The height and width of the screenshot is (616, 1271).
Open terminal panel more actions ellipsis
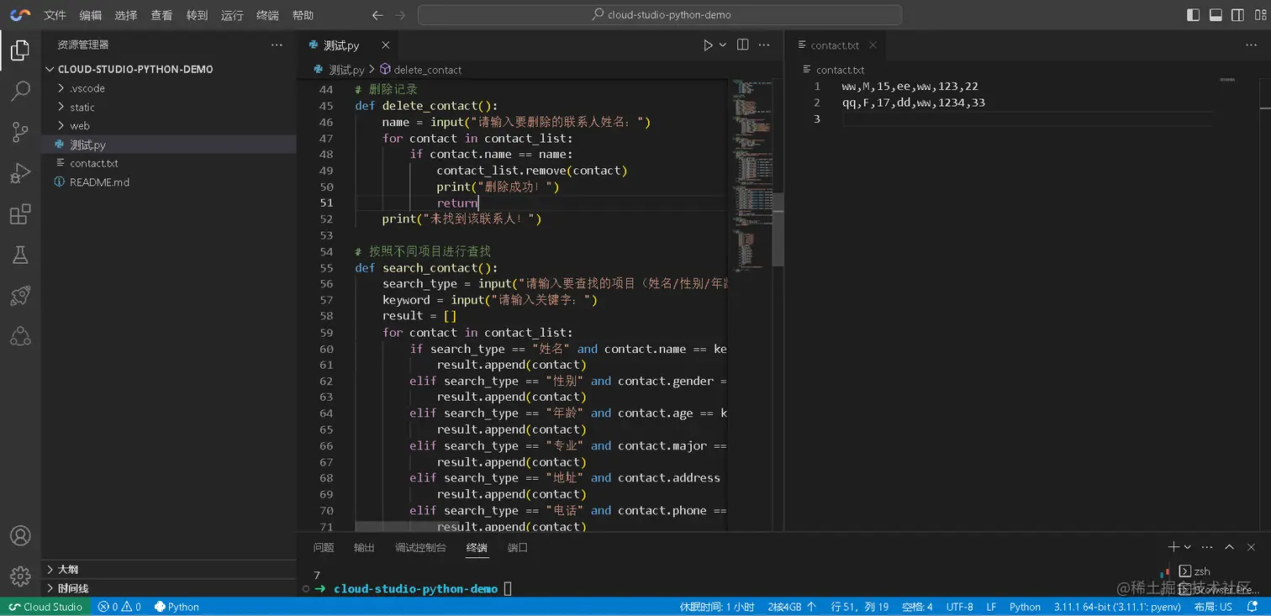[x=1207, y=547]
